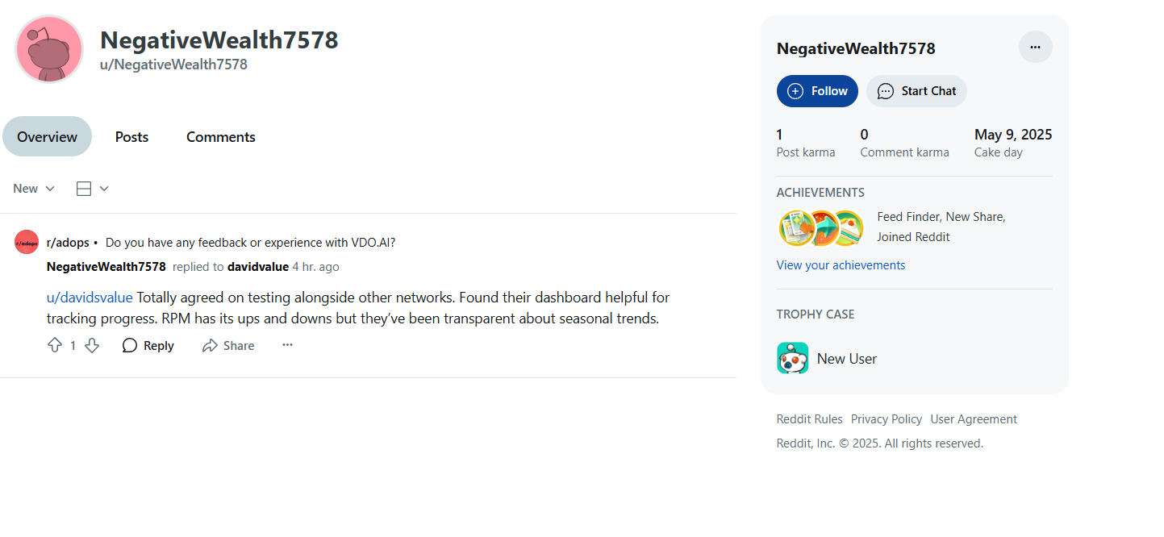
Task: Open the profile card more options button
Action: click(x=1035, y=47)
